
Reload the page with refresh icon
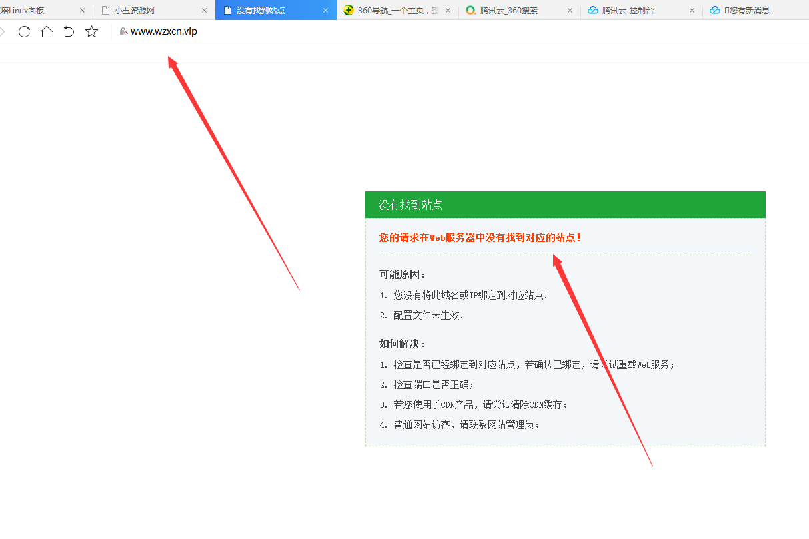pos(24,31)
